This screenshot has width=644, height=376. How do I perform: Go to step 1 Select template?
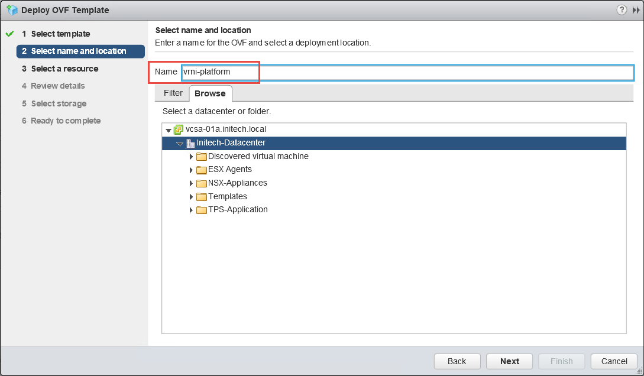coord(60,34)
